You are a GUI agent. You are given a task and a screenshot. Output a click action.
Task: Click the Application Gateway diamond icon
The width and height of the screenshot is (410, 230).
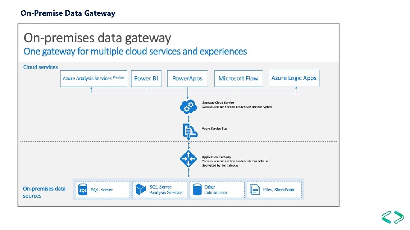click(x=188, y=158)
